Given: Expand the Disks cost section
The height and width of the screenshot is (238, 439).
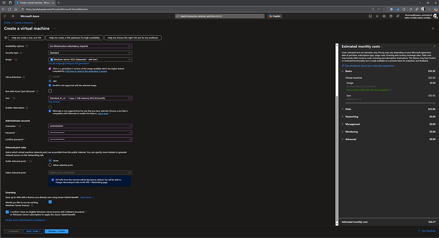Looking at the screenshot, I should (342, 109).
